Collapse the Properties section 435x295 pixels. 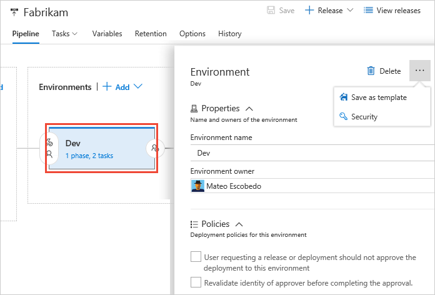click(x=249, y=109)
